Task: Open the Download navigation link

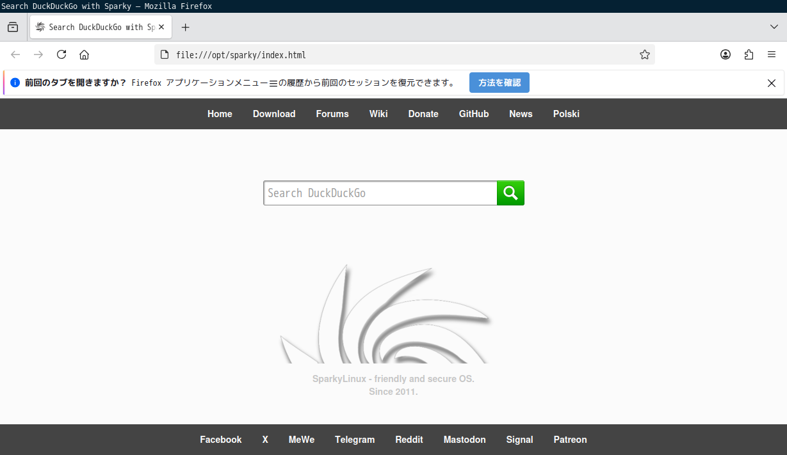Action: [274, 114]
